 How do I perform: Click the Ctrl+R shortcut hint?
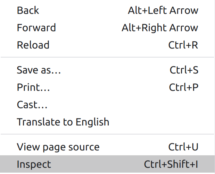(183, 45)
